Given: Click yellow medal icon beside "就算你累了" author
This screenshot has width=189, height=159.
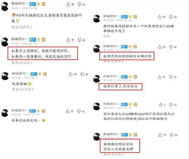Looking at the screenshot, I should 130,77.
